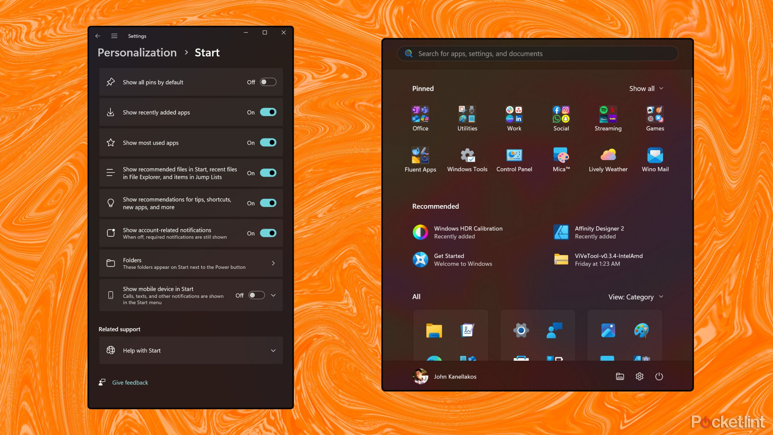Screen dimensions: 773x435
Task: Open the View: Category dropdown
Action: point(635,297)
